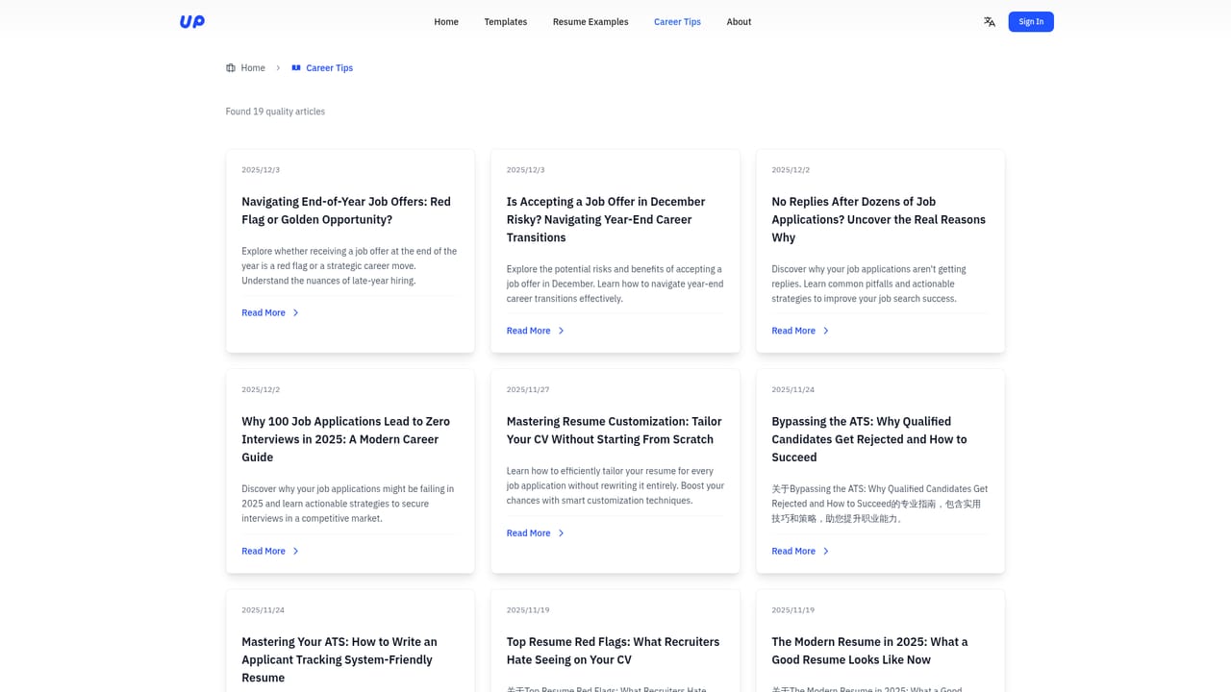
Task: Click chevron beside Read More for 100 Job Applications
Action: tap(295, 552)
